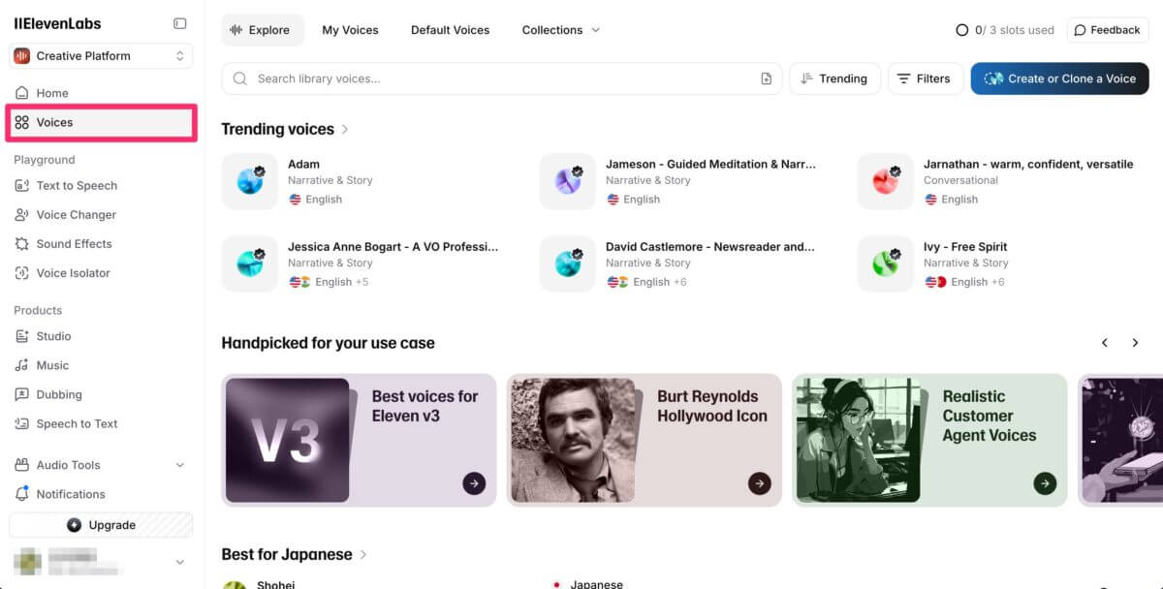The image size is (1163, 589).
Task: Click the Upgrade button
Action: click(x=101, y=525)
